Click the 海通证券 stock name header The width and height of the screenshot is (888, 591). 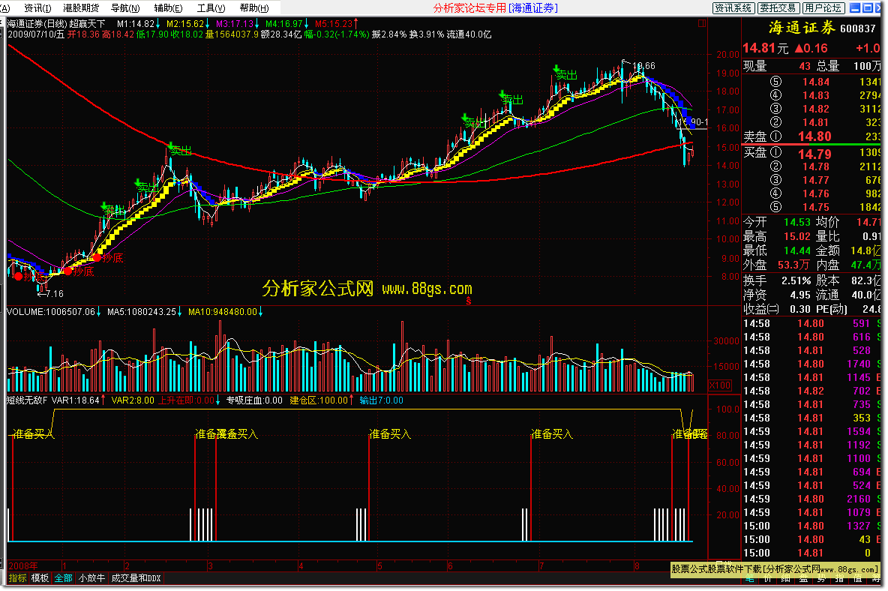801,28
